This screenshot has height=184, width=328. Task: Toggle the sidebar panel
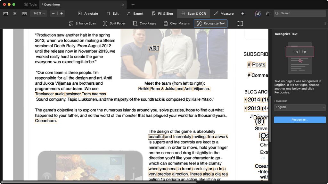point(5,13)
